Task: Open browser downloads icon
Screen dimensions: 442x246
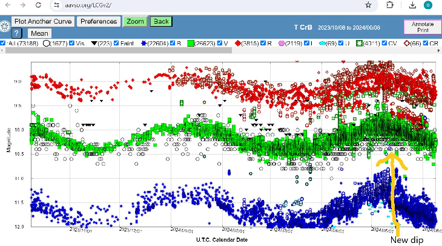Action: pyautogui.click(x=412, y=5)
